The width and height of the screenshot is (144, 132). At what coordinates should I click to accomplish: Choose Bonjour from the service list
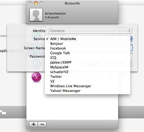pos(87,44)
